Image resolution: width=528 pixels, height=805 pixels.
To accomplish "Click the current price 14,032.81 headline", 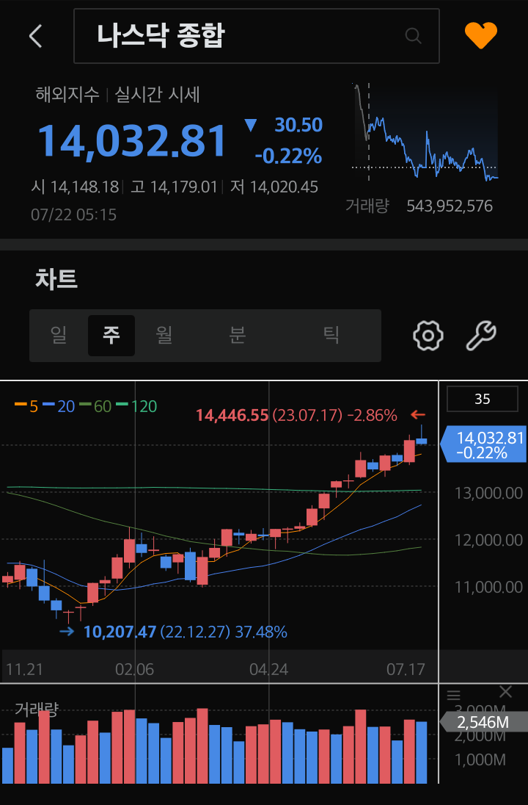I will pyautogui.click(x=132, y=140).
